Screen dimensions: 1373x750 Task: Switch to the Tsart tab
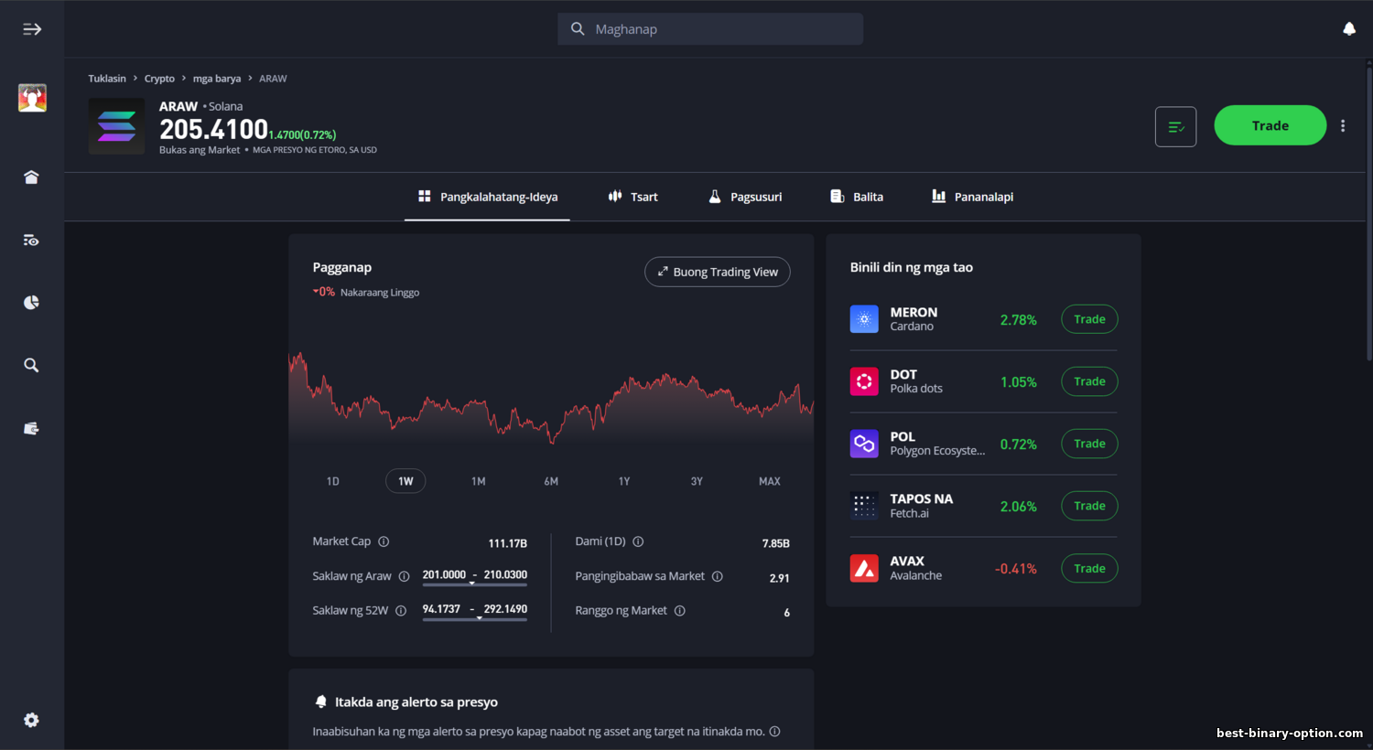633,197
